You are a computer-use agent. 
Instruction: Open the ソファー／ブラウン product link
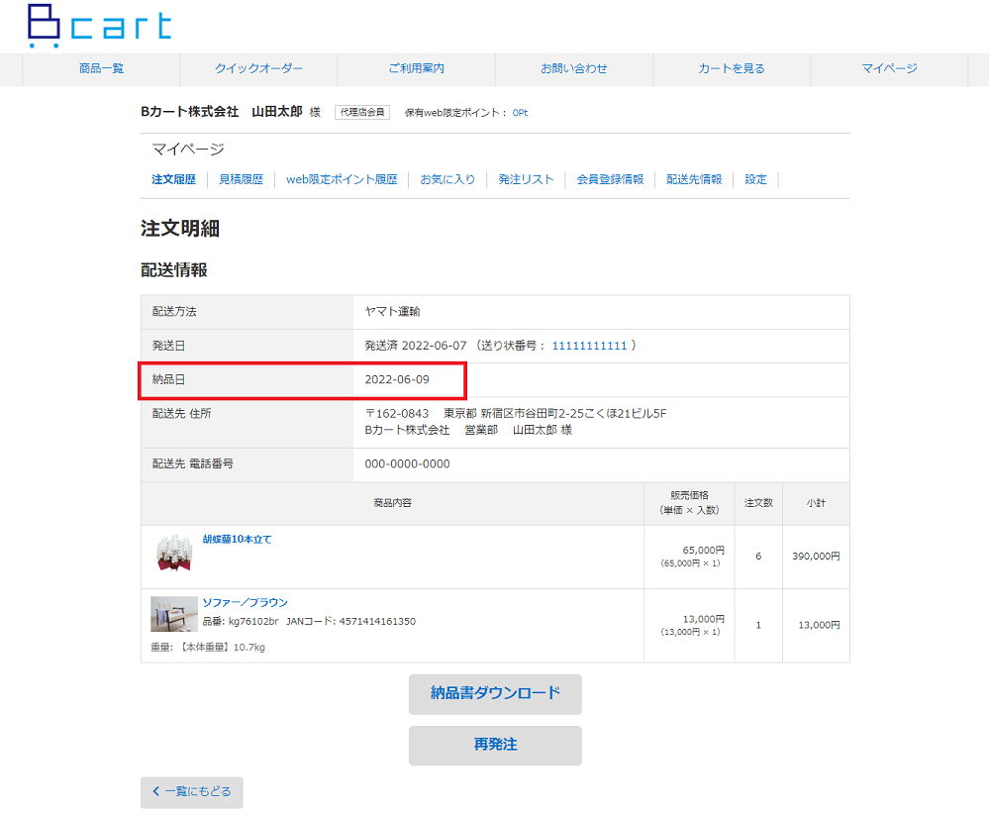(x=245, y=603)
